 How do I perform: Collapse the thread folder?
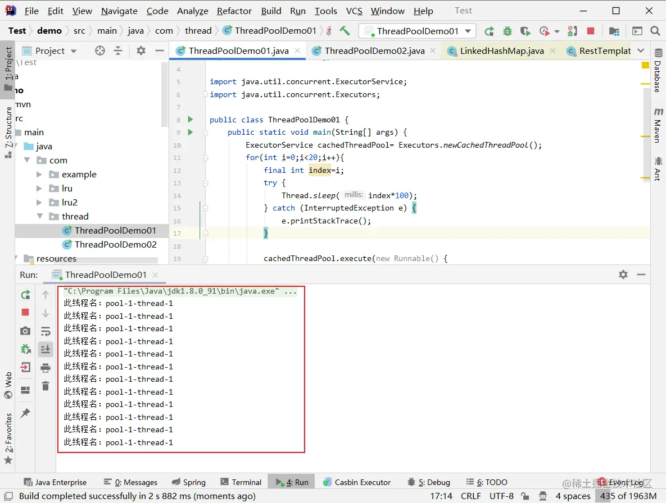tap(39, 216)
